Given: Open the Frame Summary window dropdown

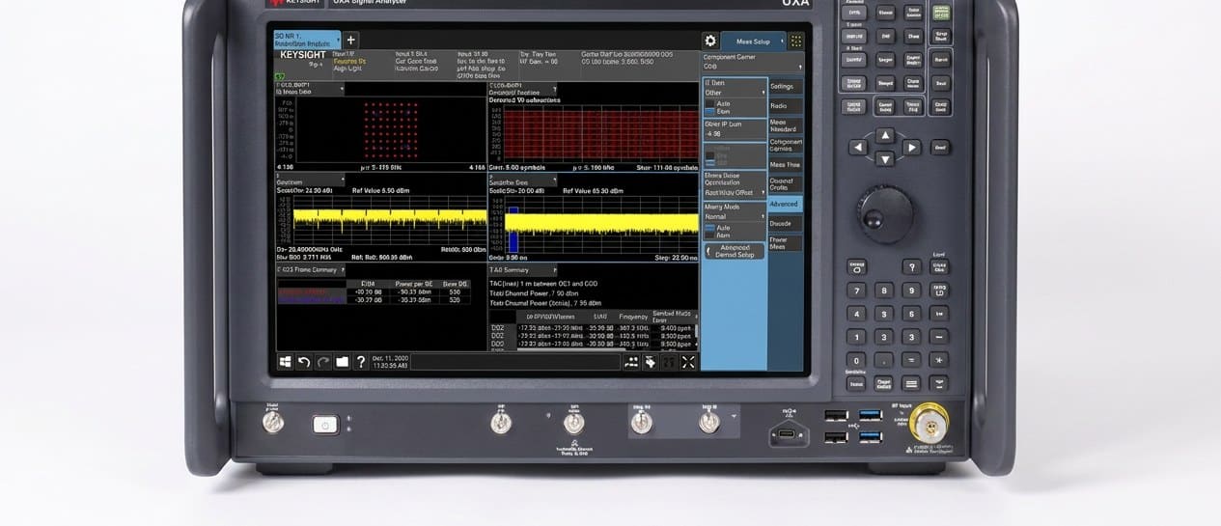Looking at the screenshot, I should 311,270.
